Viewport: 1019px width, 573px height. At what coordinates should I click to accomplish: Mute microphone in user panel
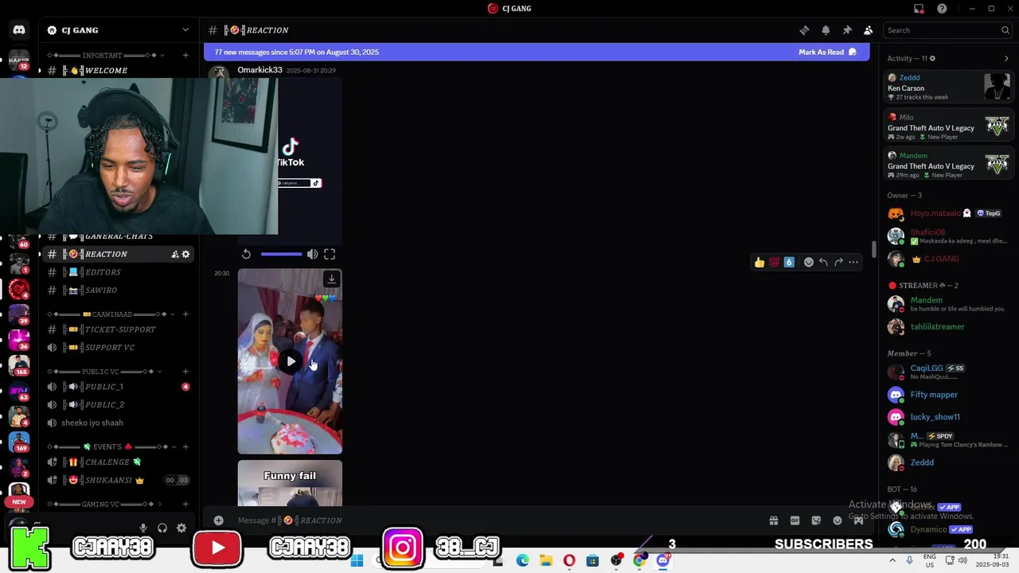(143, 528)
